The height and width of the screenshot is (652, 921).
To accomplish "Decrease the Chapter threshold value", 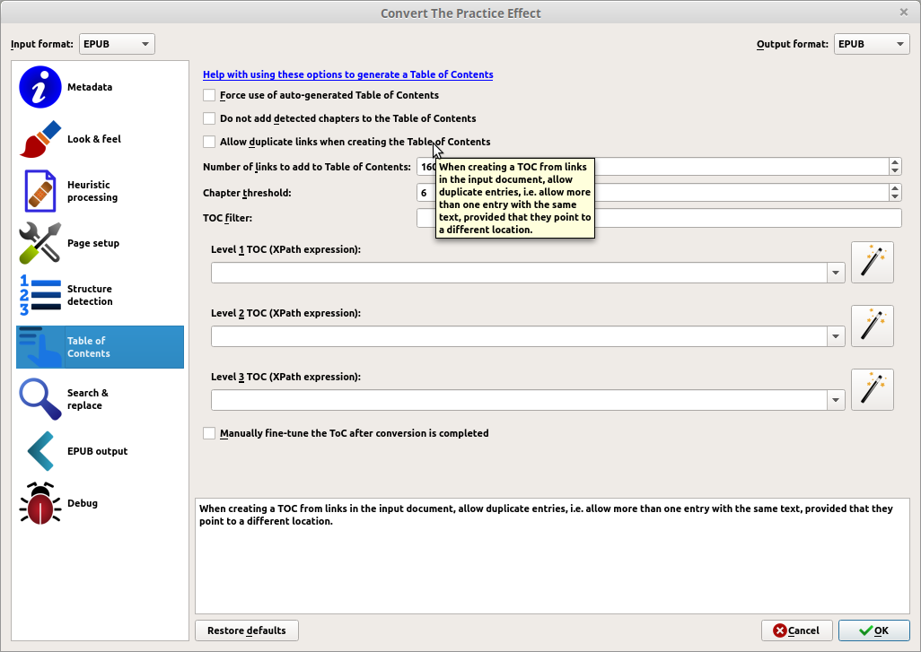I will click(895, 196).
